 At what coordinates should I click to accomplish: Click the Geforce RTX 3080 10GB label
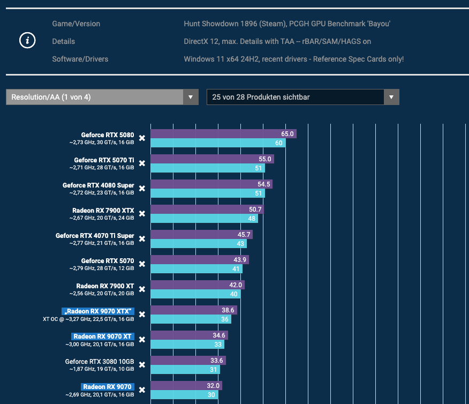pos(99,362)
